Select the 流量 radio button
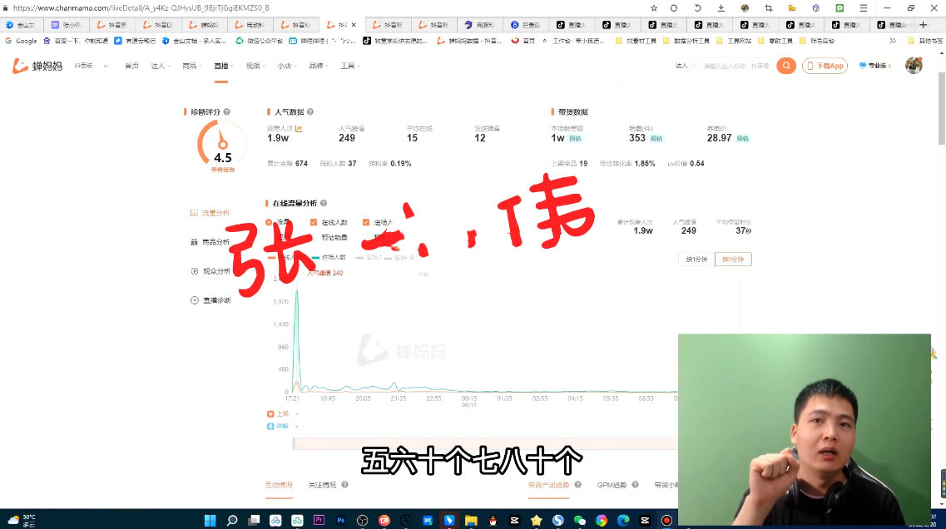946x529 pixels. click(269, 221)
